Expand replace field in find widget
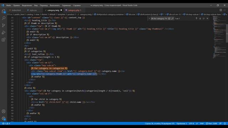This screenshot has width=228, height=128. point(149,18)
